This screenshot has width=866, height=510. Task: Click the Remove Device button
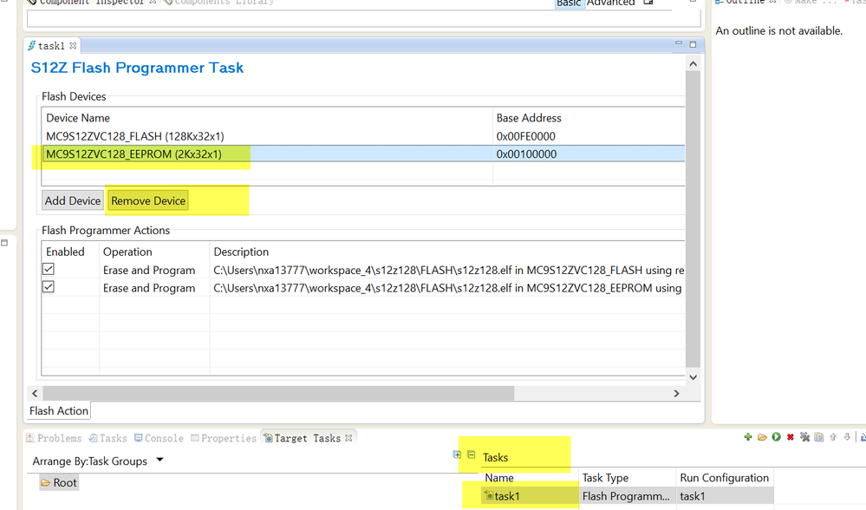[x=148, y=200]
